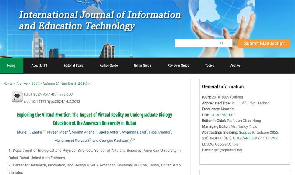Open the Reviewer Guide menu item

point(178,66)
